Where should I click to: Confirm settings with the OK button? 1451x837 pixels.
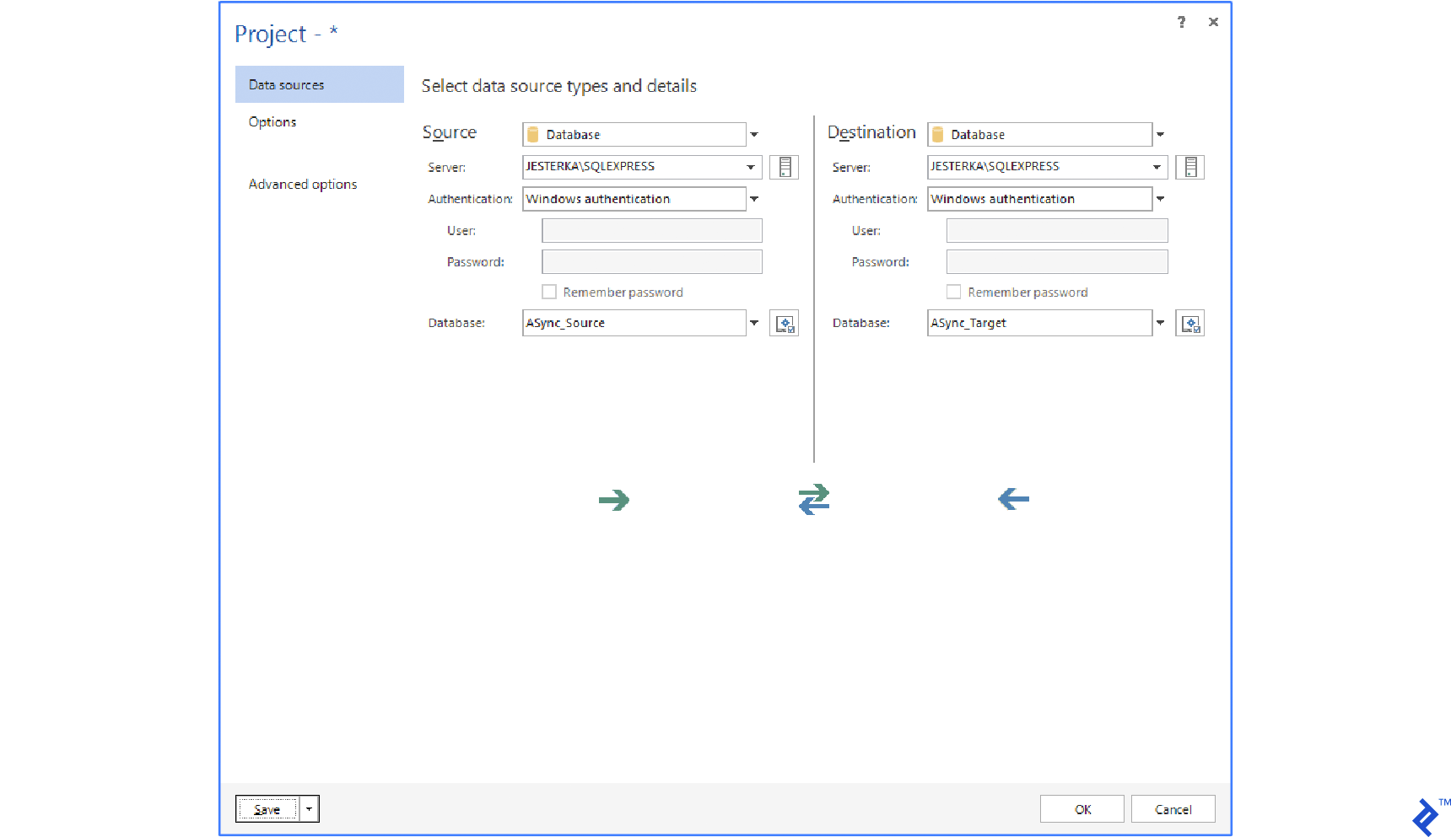coord(1082,808)
